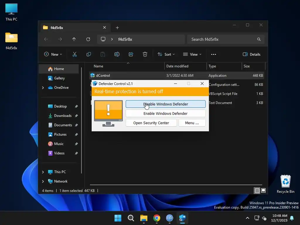
Task: Open qBittorrent from the taskbar
Action: point(170,218)
